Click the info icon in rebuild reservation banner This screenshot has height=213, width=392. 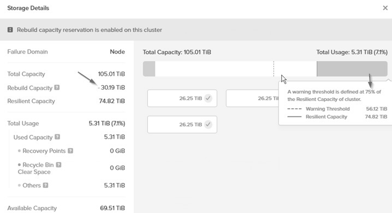tap(10, 29)
